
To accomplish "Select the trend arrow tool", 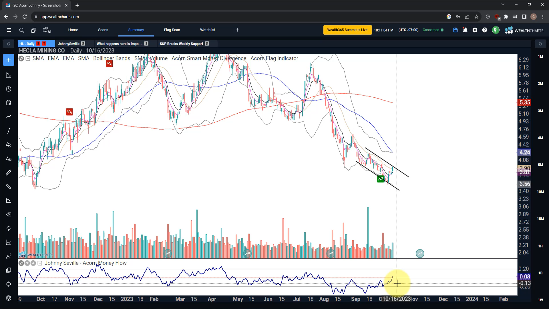I will 9,117.
